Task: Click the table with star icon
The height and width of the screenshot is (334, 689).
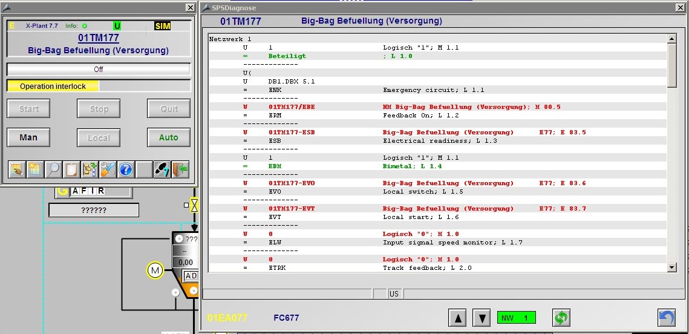Action: (35, 169)
